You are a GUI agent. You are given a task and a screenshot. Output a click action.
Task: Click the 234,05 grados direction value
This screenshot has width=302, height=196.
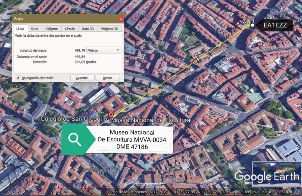tap(85, 62)
